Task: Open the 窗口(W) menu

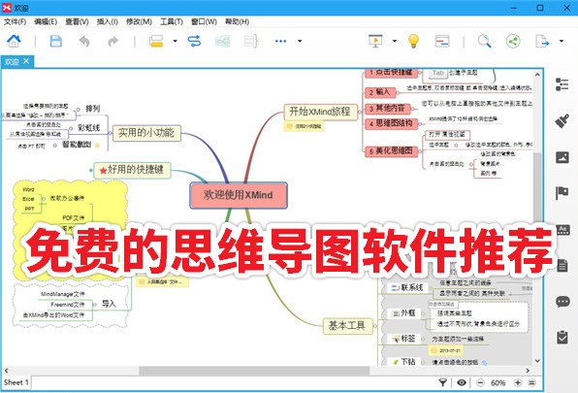Action: click(204, 21)
